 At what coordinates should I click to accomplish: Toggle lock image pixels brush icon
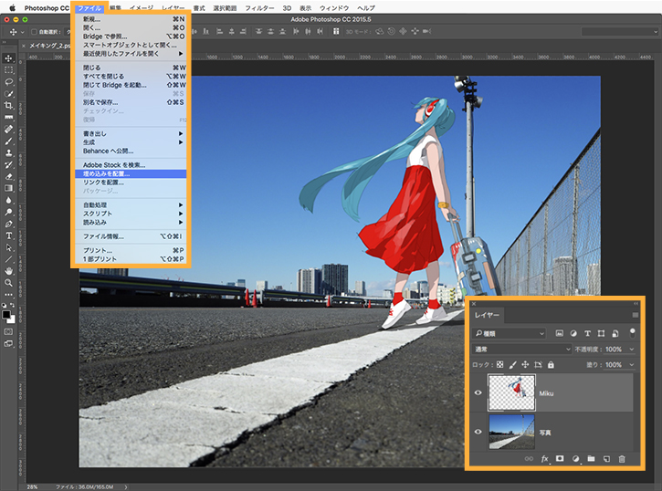tap(512, 364)
